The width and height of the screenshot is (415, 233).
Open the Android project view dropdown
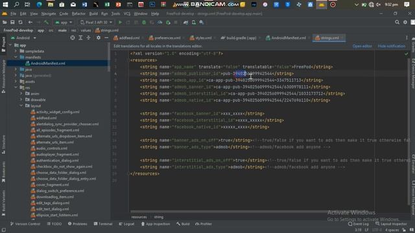tap(23, 38)
